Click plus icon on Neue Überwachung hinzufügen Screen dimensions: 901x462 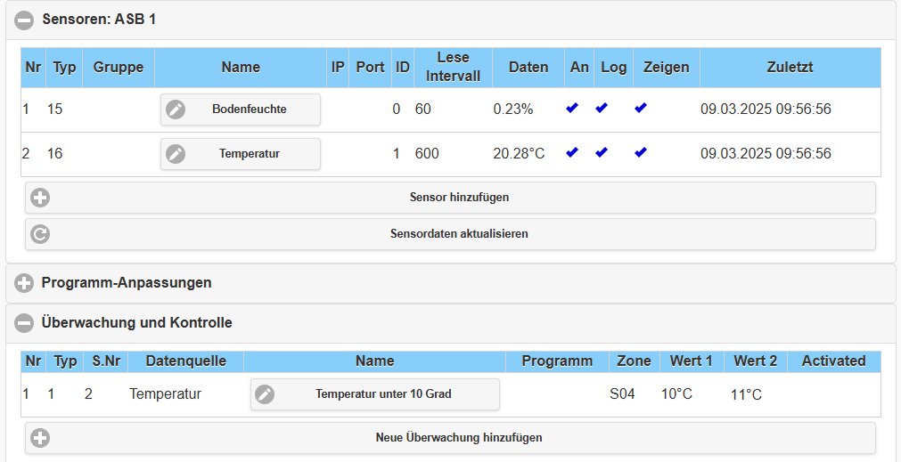point(40,438)
